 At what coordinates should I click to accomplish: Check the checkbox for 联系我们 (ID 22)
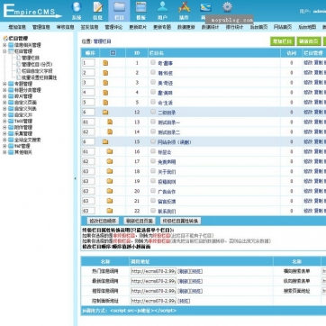(x=153, y=210)
